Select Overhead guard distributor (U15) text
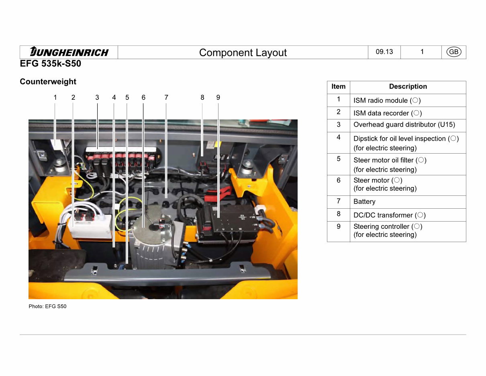Image resolution: width=486 pixels, height=376 pixels. [x=404, y=125]
